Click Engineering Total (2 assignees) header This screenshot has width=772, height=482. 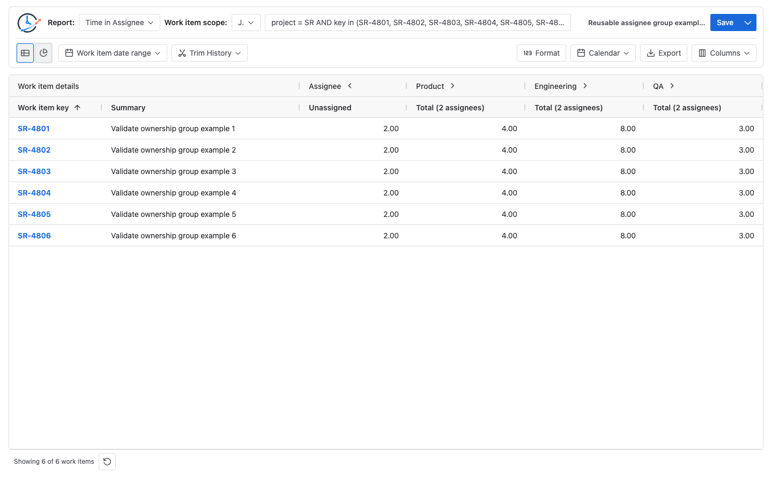(x=569, y=108)
